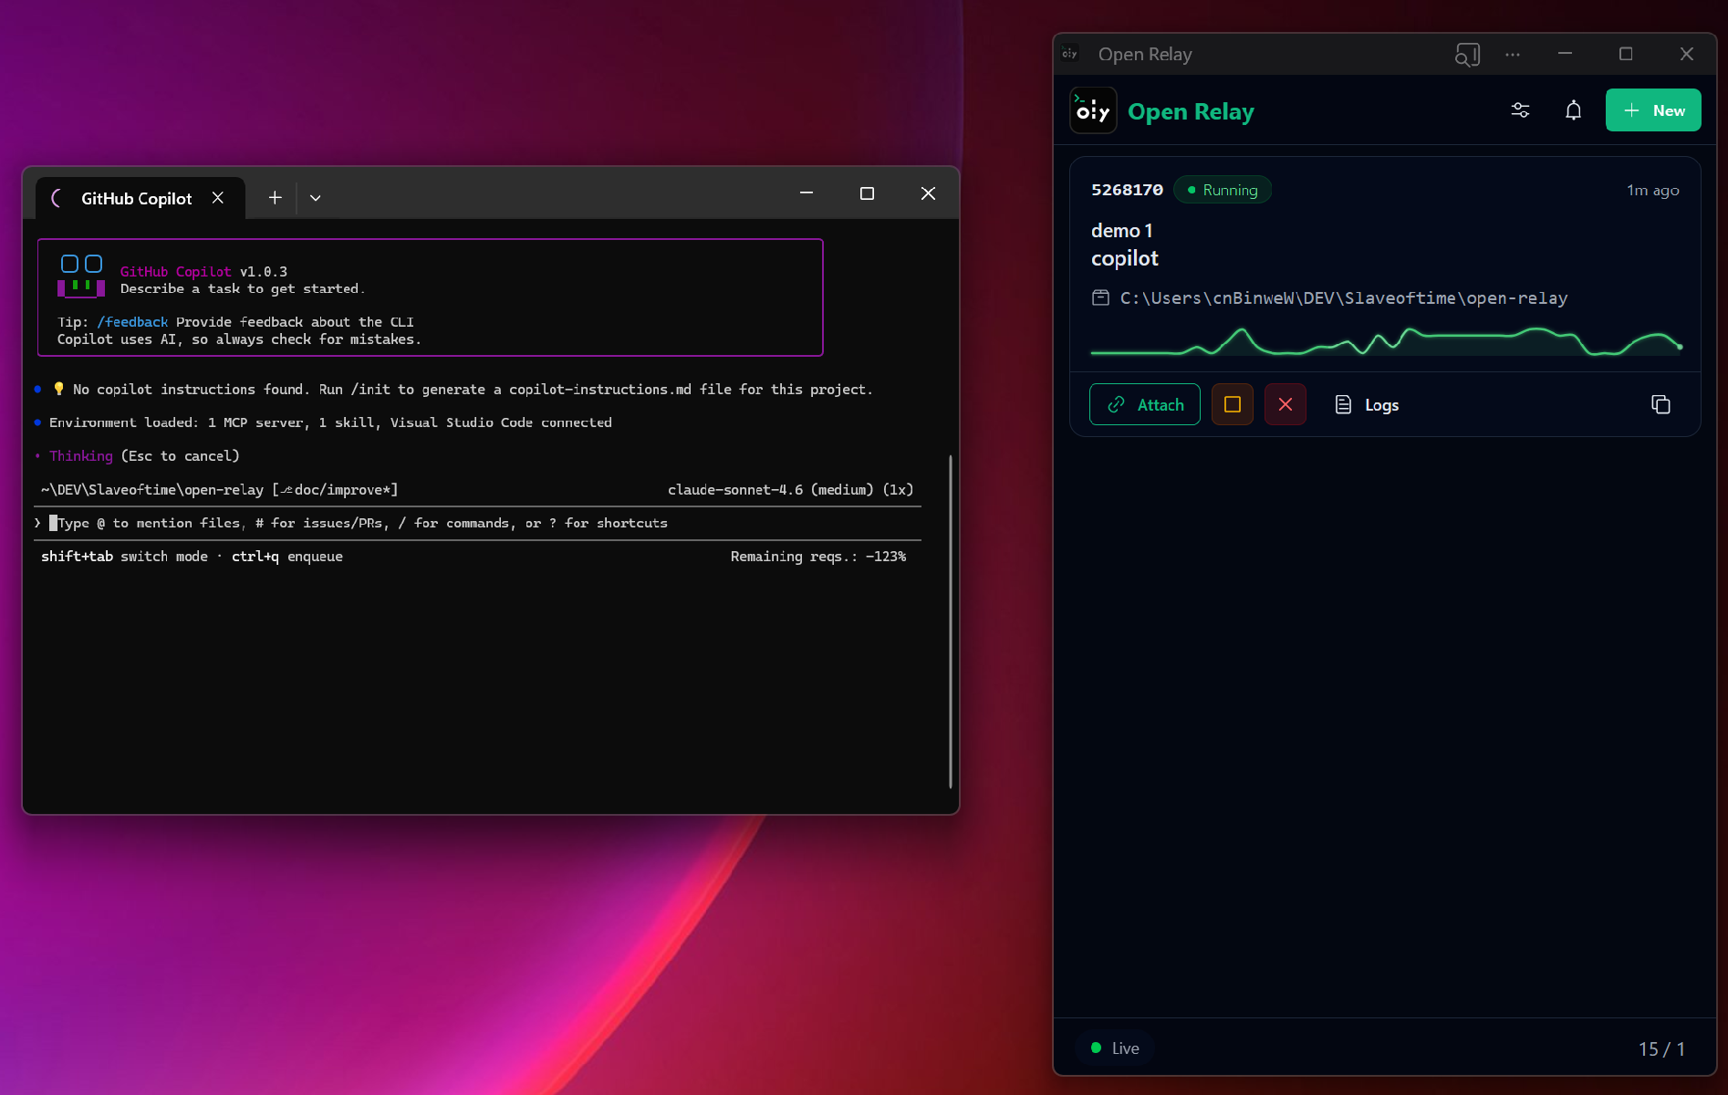Close the GitHub Copilot tab
The height and width of the screenshot is (1095, 1728).
click(218, 198)
